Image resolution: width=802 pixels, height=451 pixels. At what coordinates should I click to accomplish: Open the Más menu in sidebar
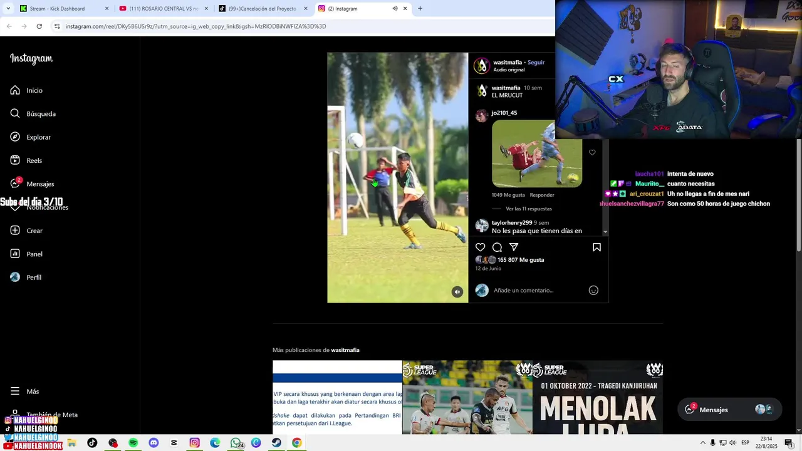click(25, 391)
